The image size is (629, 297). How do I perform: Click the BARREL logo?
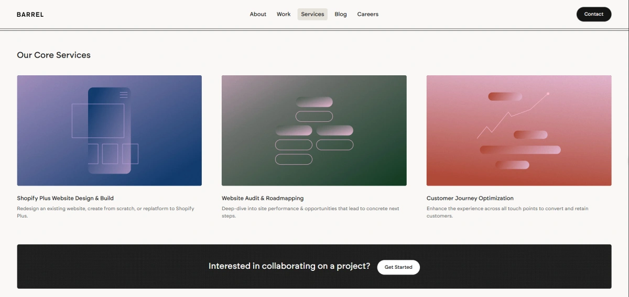[x=30, y=15]
